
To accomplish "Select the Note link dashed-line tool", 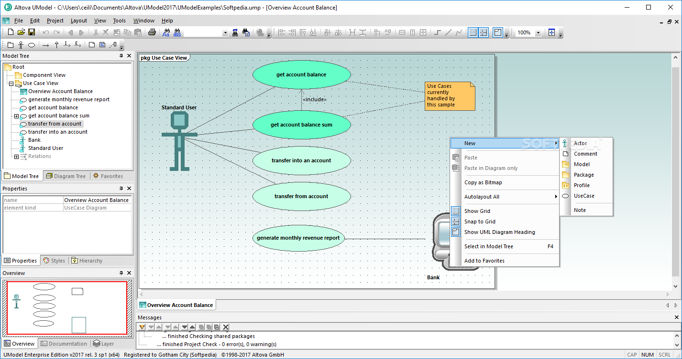I will click(113, 45).
